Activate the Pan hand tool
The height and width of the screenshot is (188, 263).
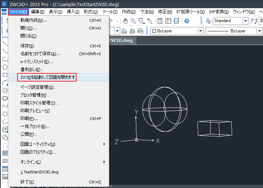pyautogui.click(x=125, y=21)
